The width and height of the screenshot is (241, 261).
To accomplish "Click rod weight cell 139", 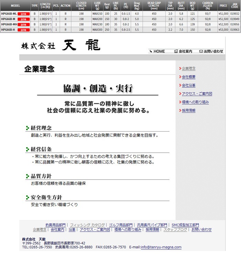I will click(192, 25).
